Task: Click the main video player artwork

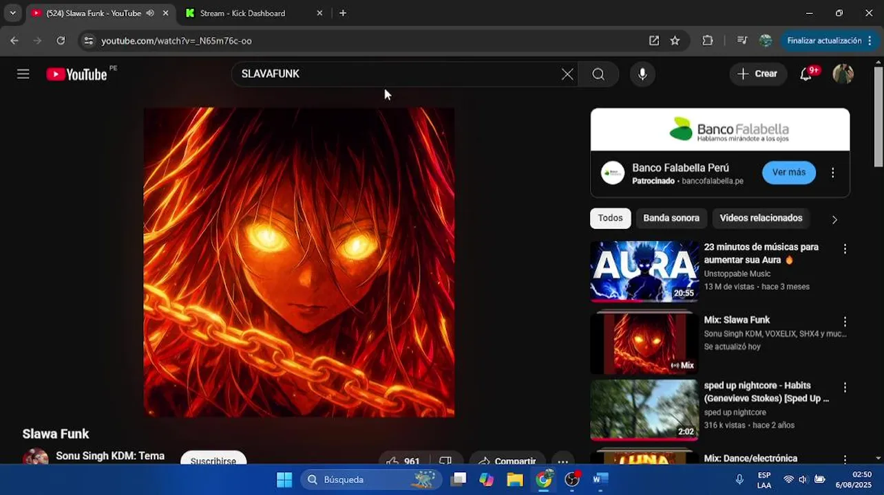Action: click(x=299, y=262)
